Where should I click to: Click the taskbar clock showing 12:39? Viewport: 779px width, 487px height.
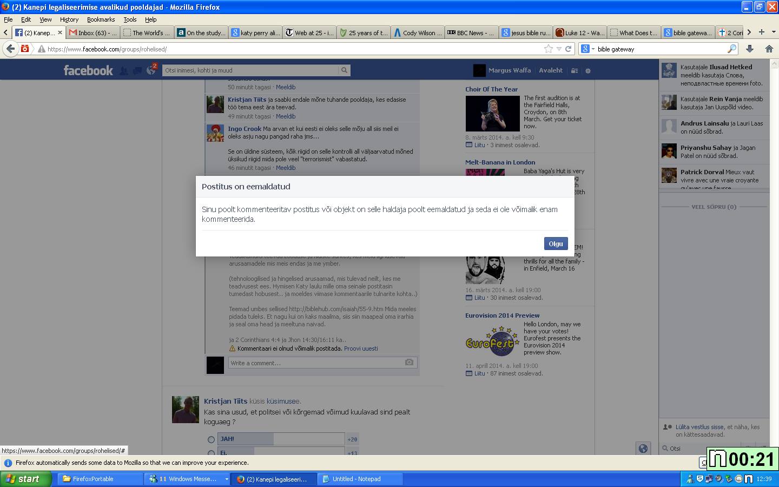click(x=764, y=479)
